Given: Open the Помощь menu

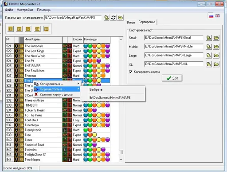Looking at the screenshot, I should click(x=43, y=10).
